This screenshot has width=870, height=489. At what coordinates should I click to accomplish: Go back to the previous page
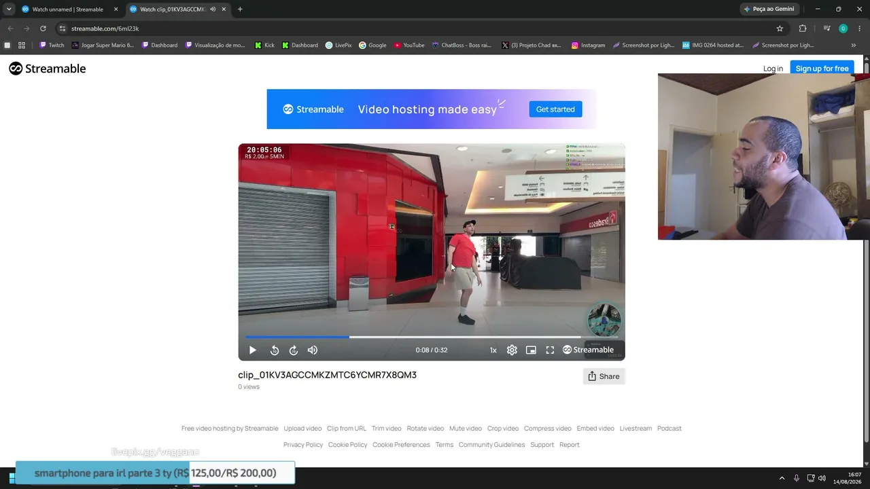point(10,29)
